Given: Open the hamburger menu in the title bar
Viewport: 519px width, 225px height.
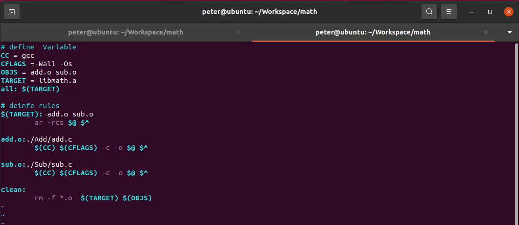Looking at the screenshot, I should point(449,12).
